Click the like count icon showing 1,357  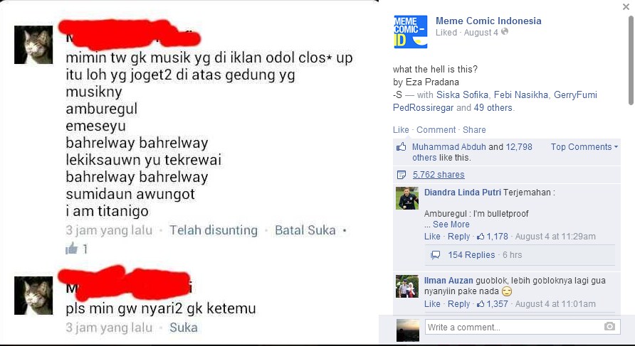coord(481,303)
